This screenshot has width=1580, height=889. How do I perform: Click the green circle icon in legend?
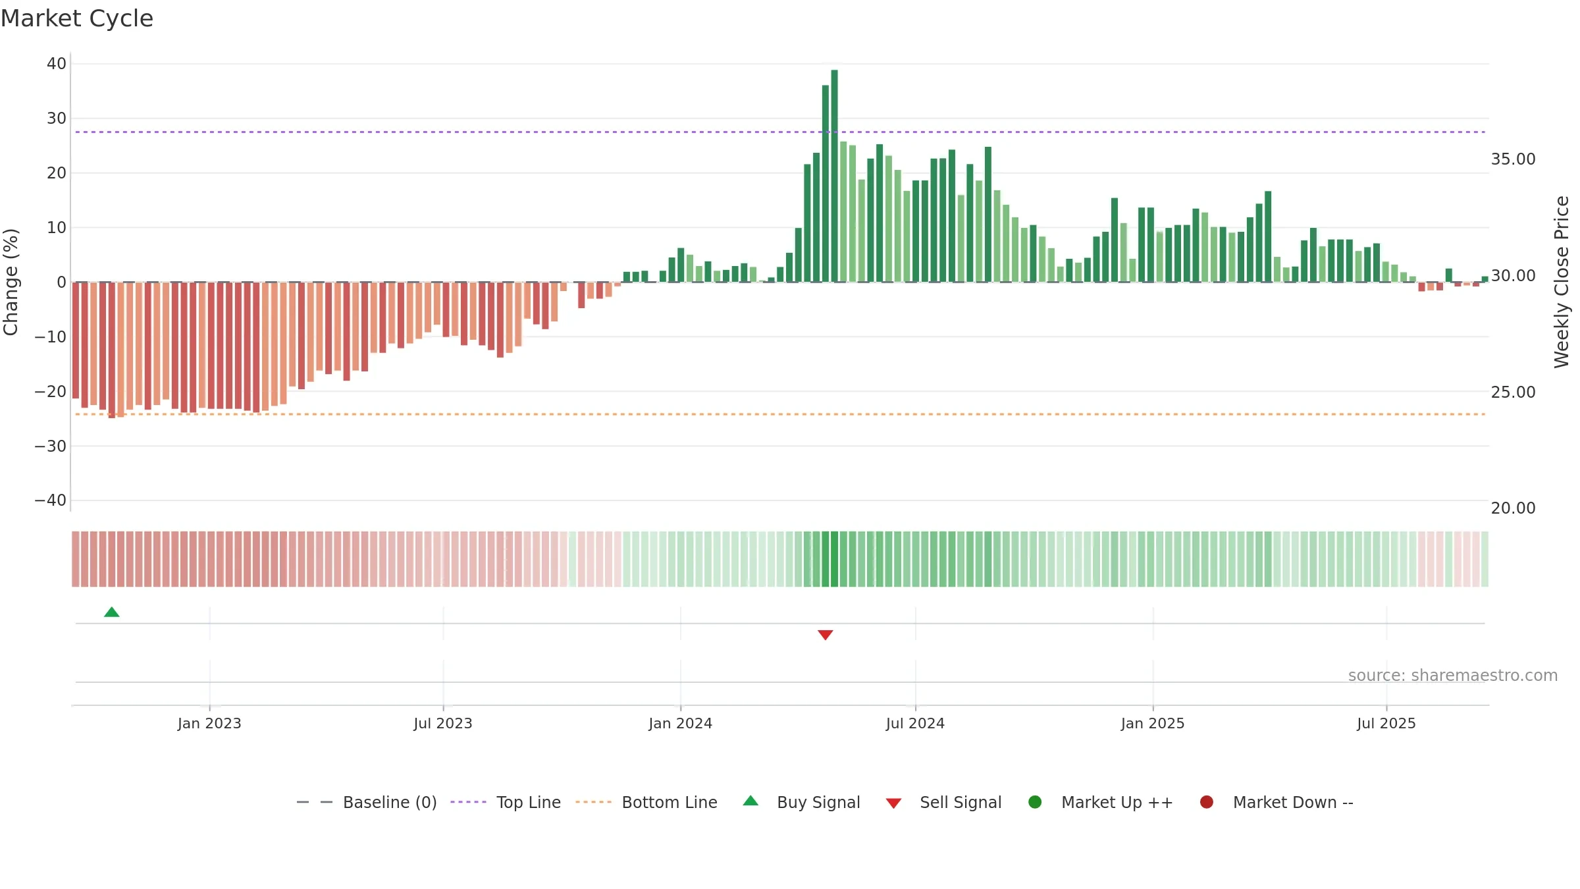pos(1035,802)
